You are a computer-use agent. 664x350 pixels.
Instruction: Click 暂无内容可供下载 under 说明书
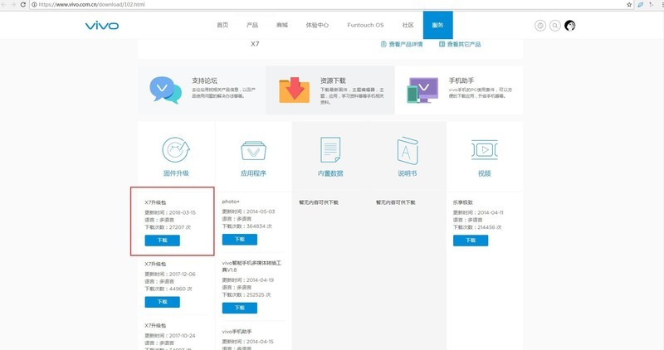[x=396, y=202]
